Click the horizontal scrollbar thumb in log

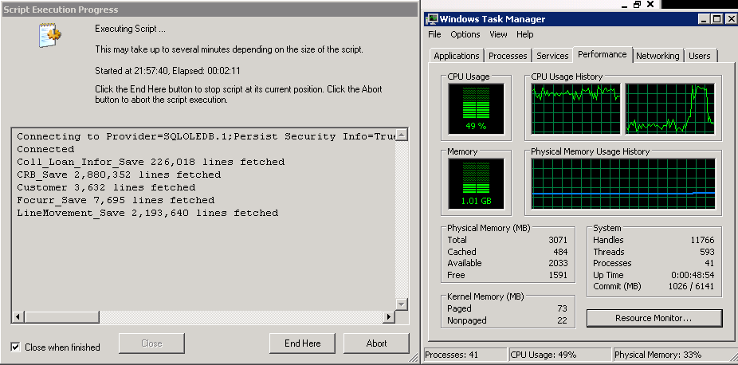tap(61, 317)
